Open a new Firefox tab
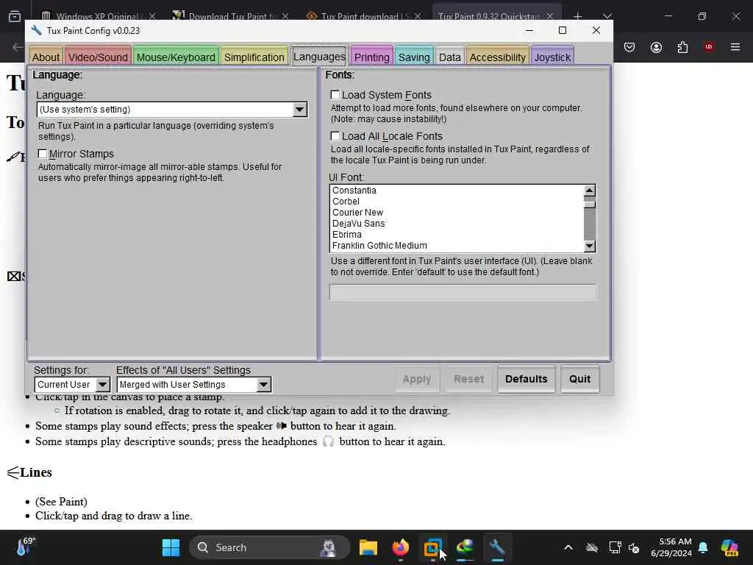Image resolution: width=753 pixels, height=565 pixels. [x=578, y=16]
